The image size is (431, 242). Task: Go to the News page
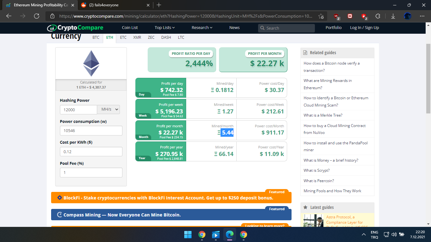pos(234,28)
